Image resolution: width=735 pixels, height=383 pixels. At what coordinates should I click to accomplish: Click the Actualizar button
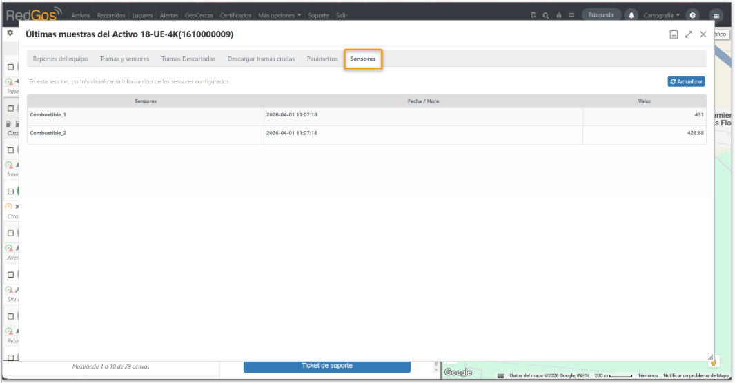coord(686,81)
